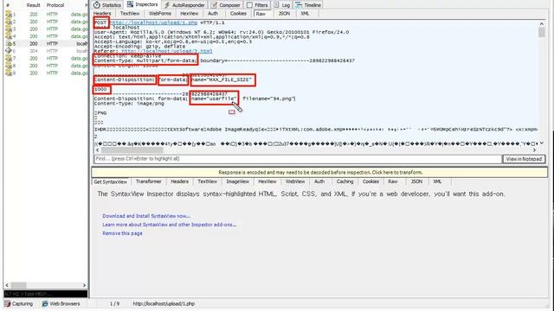Open the Log tab
Screen dimensions: 554x311
click(x=282, y=5)
